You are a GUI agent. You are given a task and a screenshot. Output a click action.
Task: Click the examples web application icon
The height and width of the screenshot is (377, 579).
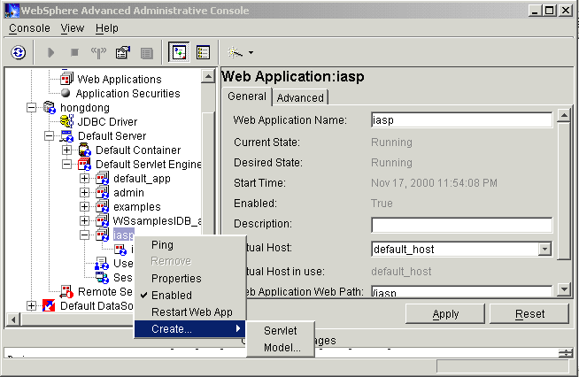(103, 206)
